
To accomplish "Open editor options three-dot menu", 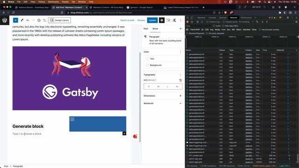I will tap(180, 20).
